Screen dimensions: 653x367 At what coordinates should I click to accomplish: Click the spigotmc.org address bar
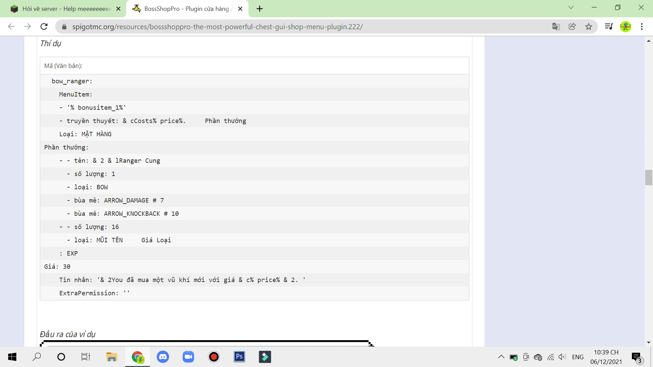point(218,27)
